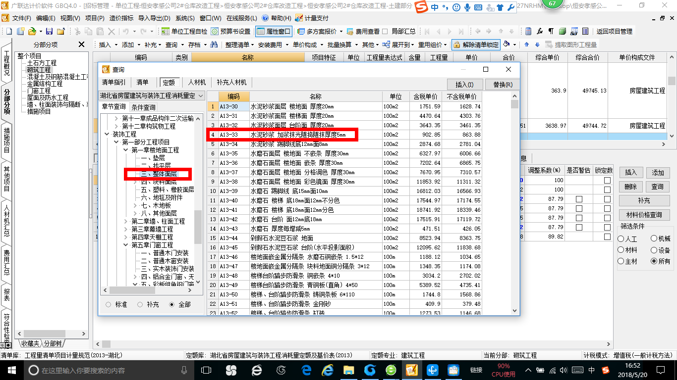The width and height of the screenshot is (677, 380).
Task: Click Sogou input method S icon in tray
Action: point(605,370)
